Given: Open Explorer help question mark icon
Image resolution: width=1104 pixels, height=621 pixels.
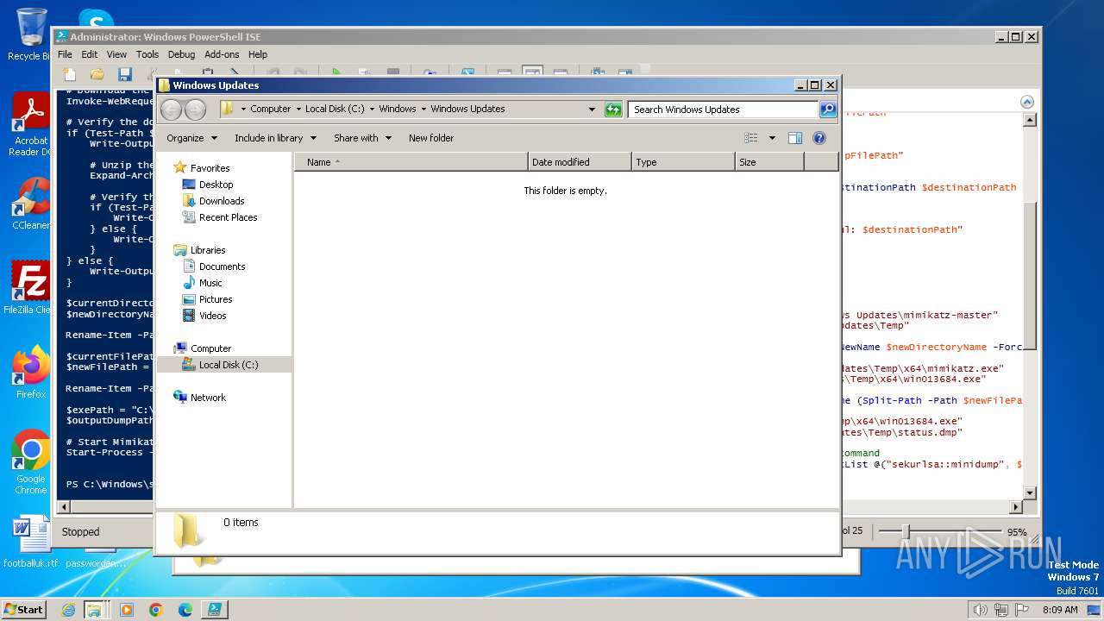Looking at the screenshot, I should tap(819, 138).
